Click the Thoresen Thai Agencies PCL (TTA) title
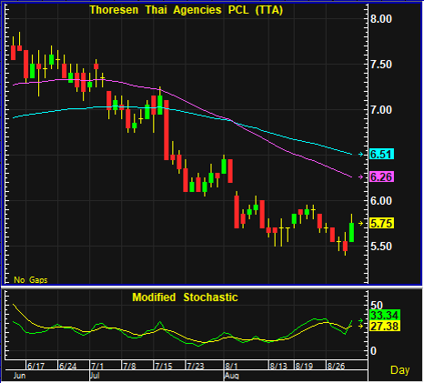The width and height of the screenshot is (424, 383). click(187, 10)
